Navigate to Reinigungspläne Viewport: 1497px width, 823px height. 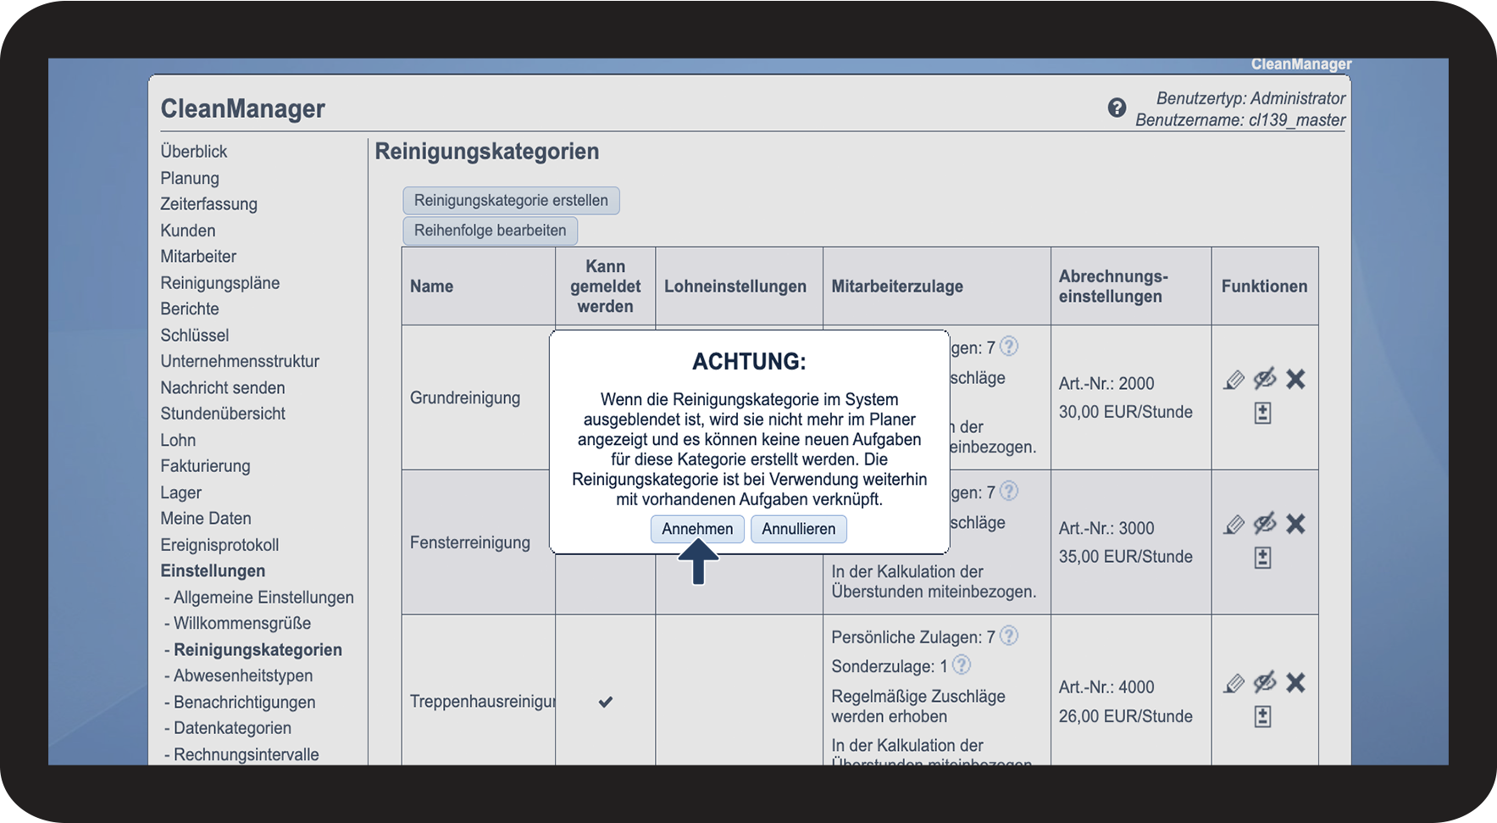[x=220, y=283]
